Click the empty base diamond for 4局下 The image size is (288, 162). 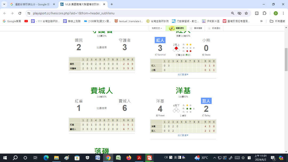coord(176,110)
